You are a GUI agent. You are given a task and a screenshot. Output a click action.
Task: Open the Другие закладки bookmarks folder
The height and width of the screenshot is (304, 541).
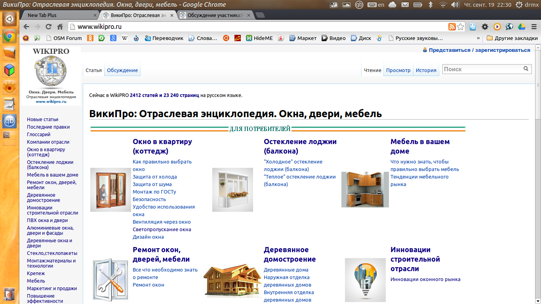[512, 38]
